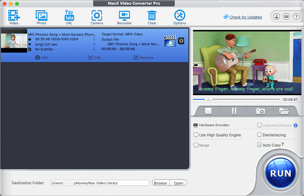
Task: Click the video preview image
Action: [247, 62]
